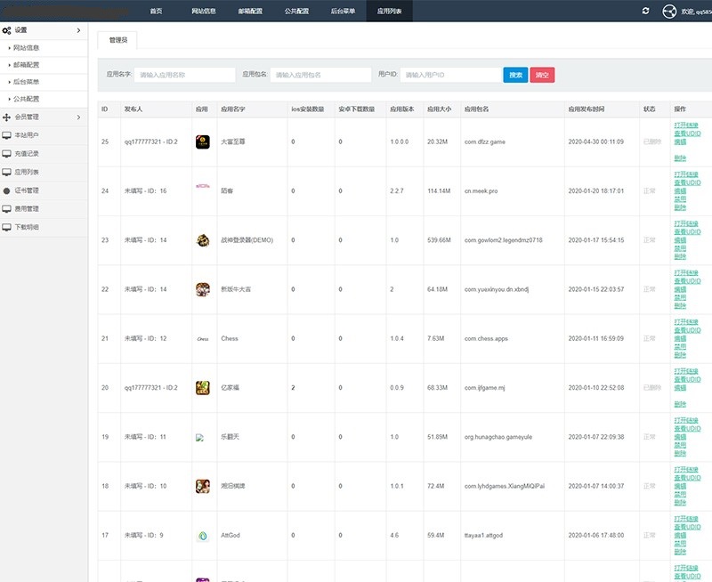
Task: Click the monitor icon beside 充值记录
Action: tap(7, 153)
